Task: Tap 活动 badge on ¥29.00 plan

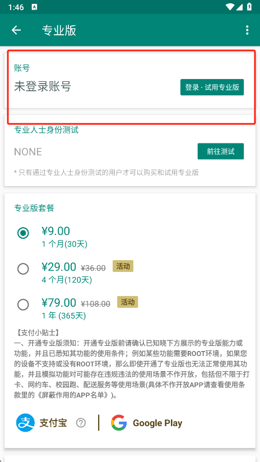Action: pyautogui.click(x=123, y=266)
